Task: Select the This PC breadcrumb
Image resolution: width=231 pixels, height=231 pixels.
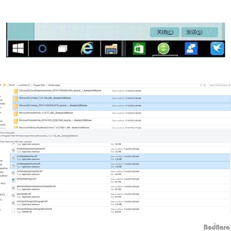Action: [x=12, y=85]
